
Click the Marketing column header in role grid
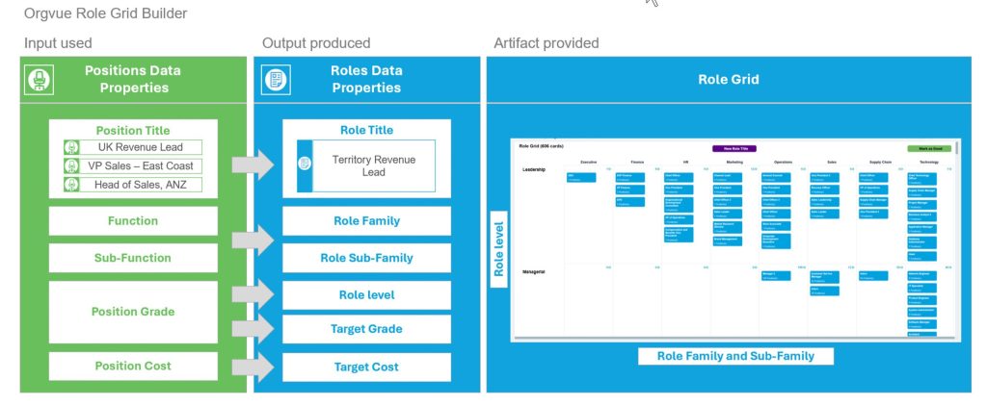(734, 162)
